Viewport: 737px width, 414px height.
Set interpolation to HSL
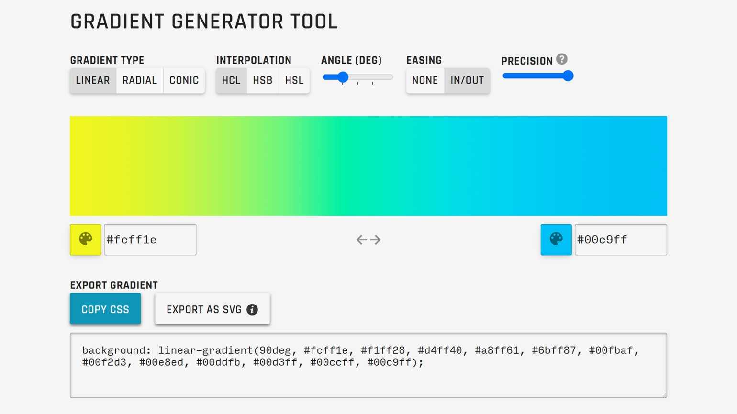(294, 80)
